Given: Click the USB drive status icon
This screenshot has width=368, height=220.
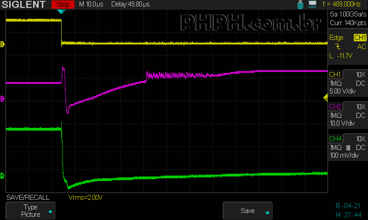Looking at the screenshot, I should click(x=300, y=5).
